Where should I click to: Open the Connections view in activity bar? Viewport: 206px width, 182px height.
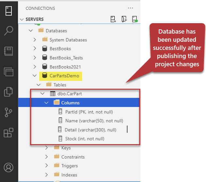(9, 10)
